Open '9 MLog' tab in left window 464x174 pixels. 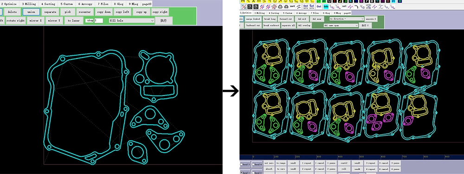[133, 4]
